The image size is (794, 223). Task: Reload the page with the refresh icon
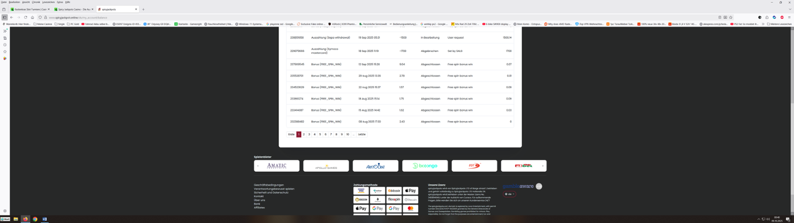pyautogui.click(x=25, y=17)
